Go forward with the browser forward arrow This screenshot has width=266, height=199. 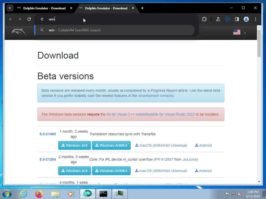pos(20,19)
